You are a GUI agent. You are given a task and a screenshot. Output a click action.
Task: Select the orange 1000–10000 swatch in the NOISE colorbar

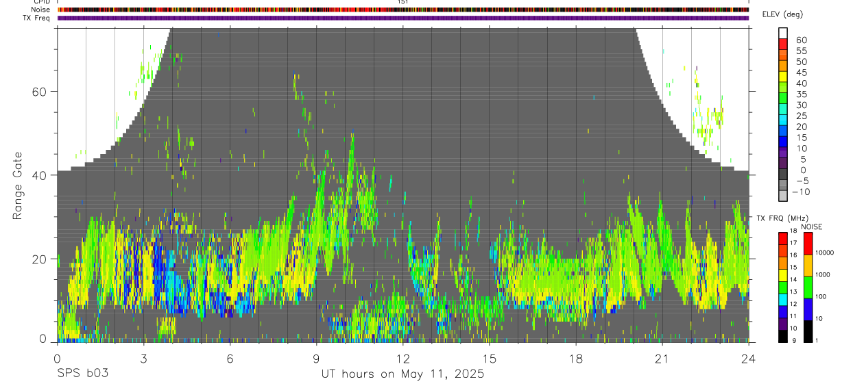tap(808, 265)
